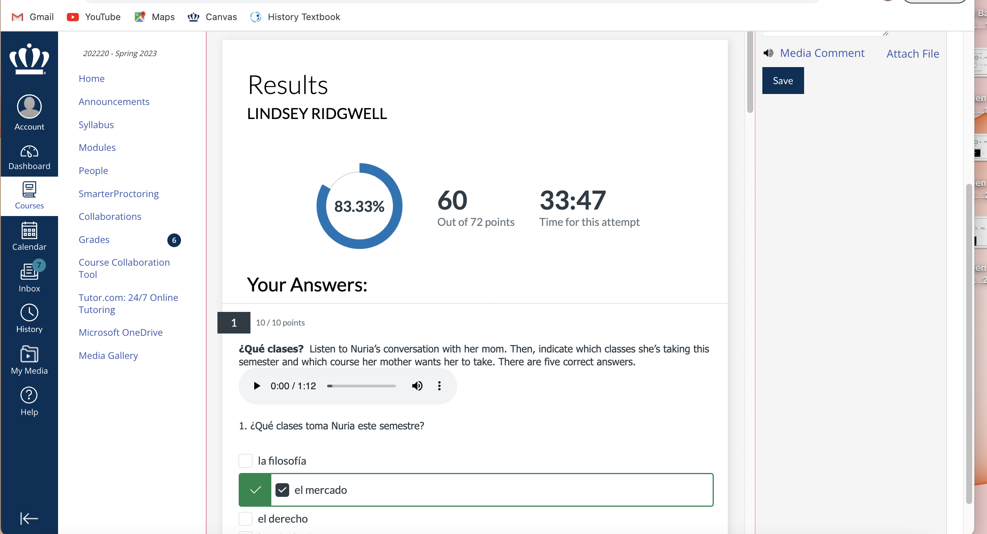Go to the Dashboard

(29, 158)
